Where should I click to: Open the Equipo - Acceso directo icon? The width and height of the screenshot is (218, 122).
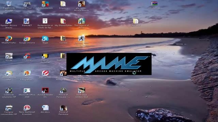coord(9,21)
